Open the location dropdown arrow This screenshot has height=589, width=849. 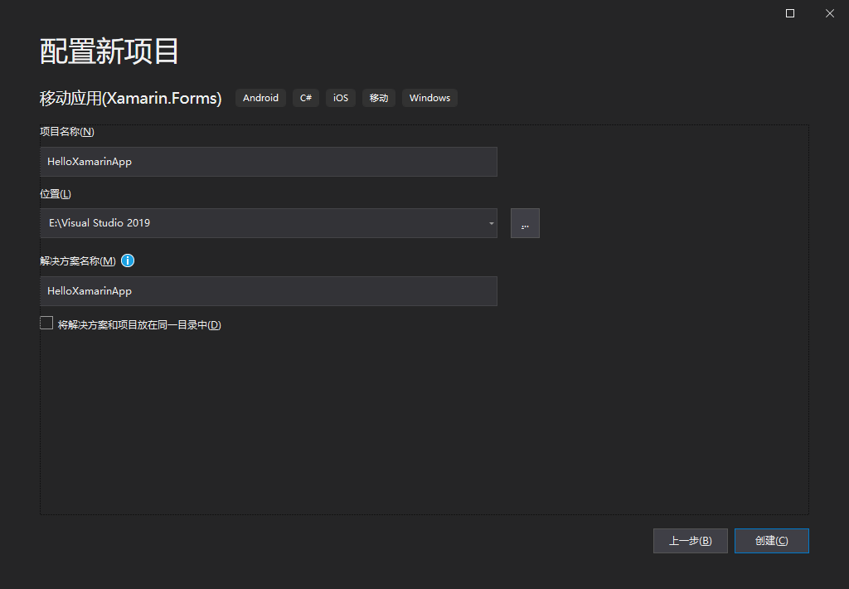pos(491,223)
